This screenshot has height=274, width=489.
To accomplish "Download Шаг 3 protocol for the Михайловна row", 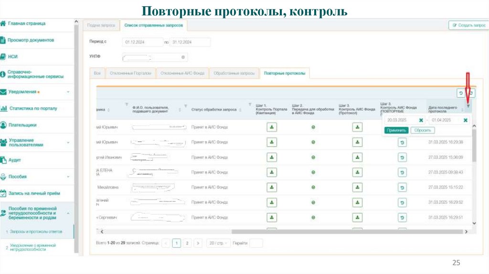I will 357,187.
